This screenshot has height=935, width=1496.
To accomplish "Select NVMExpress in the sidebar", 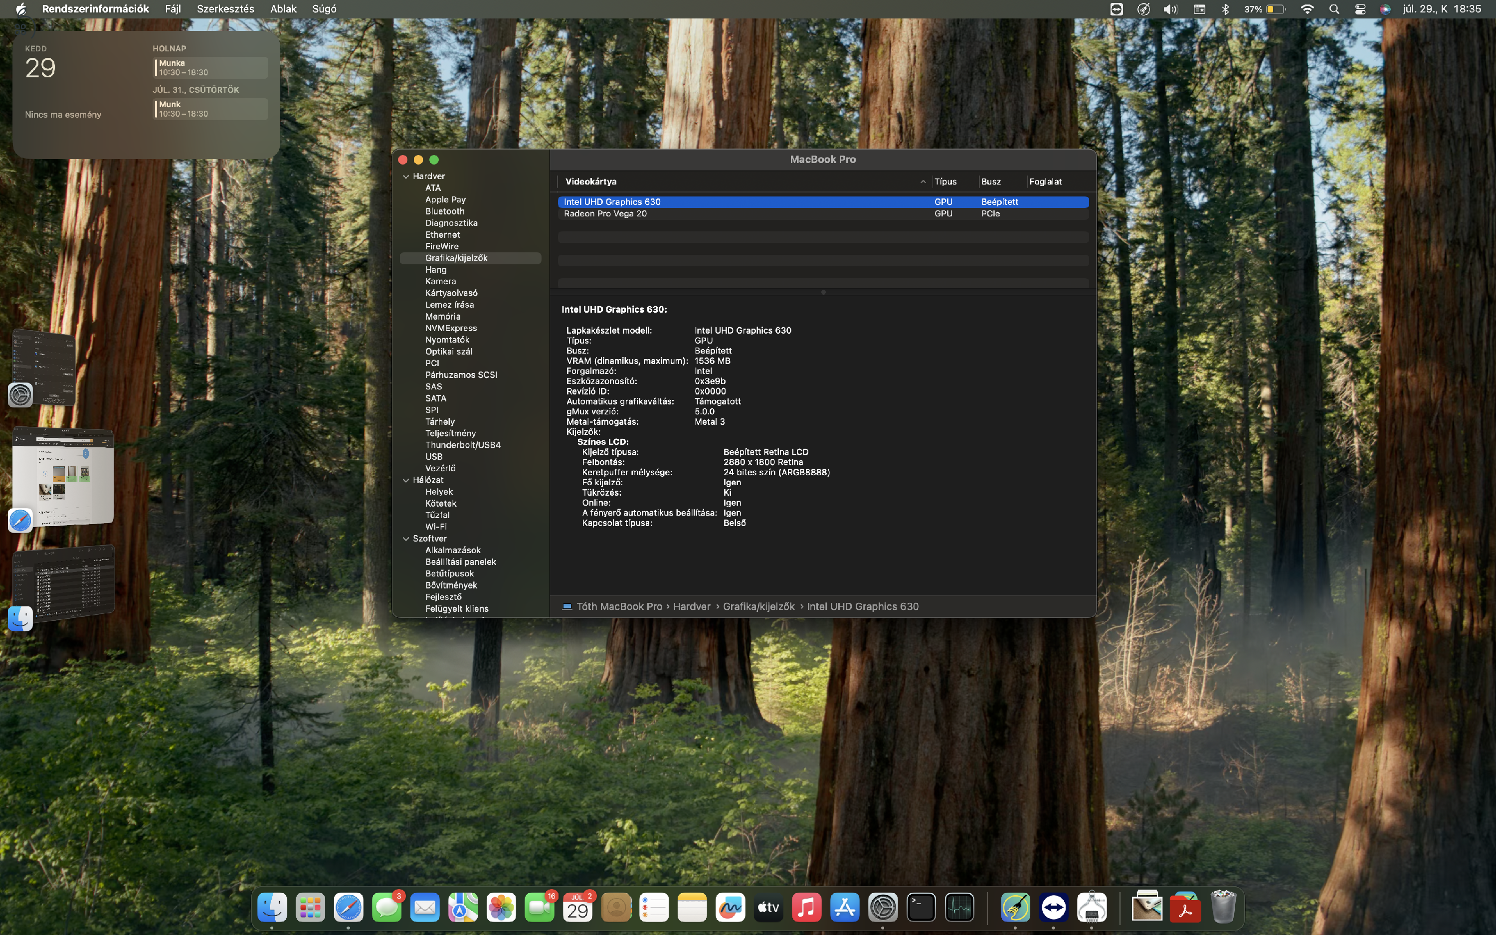I will point(451,328).
